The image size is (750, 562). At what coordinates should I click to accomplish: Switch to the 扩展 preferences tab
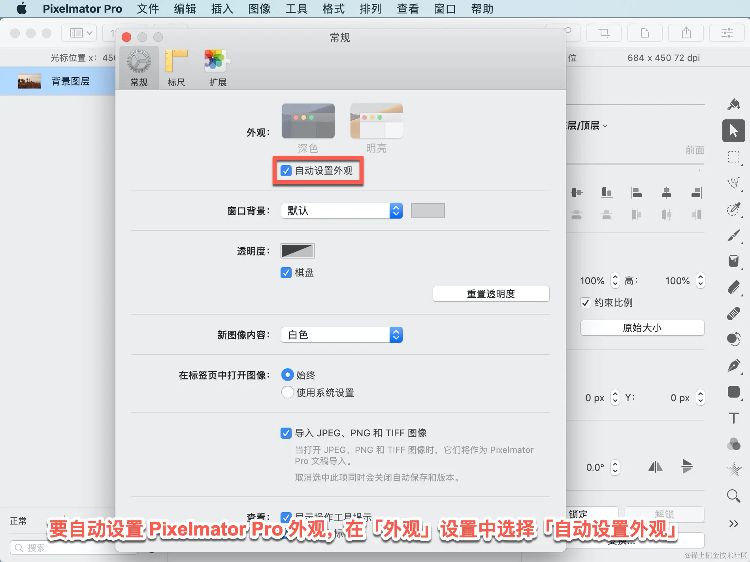[x=218, y=68]
